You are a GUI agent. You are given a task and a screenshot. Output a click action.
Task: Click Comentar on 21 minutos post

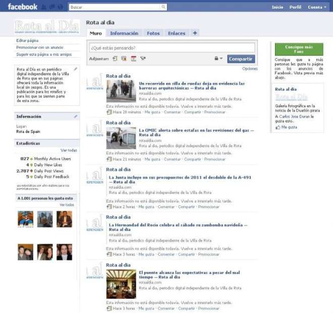coord(172,159)
